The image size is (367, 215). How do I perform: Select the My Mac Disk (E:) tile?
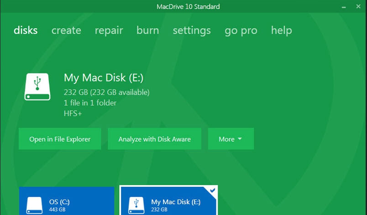click(168, 200)
